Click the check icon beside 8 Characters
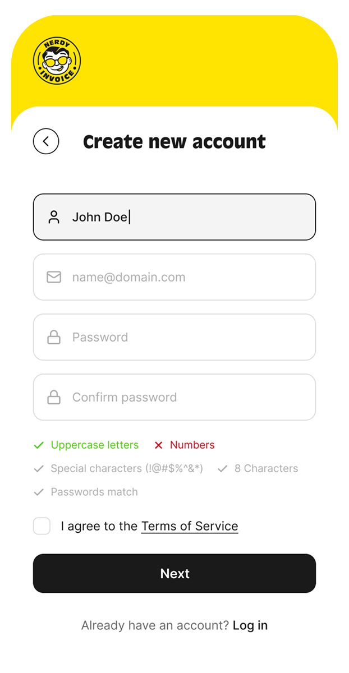Image resolution: width=349 pixels, height=673 pixels. click(222, 469)
